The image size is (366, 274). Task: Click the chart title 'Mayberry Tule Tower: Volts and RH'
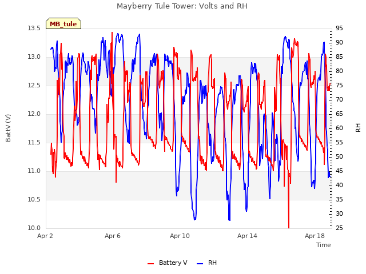pyautogui.click(x=182, y=6)
